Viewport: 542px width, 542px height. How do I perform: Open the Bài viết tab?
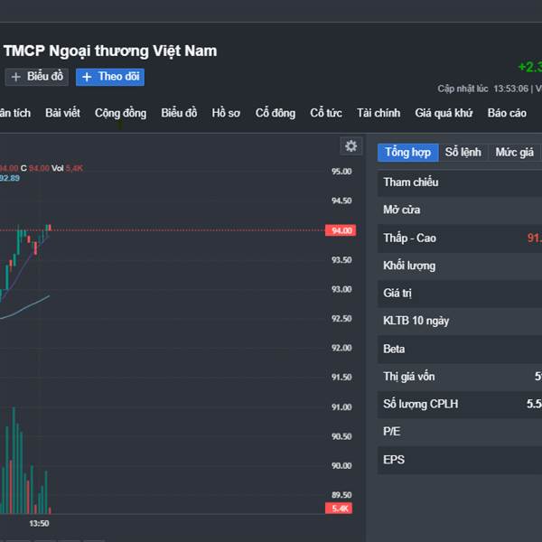coord(62,113)
